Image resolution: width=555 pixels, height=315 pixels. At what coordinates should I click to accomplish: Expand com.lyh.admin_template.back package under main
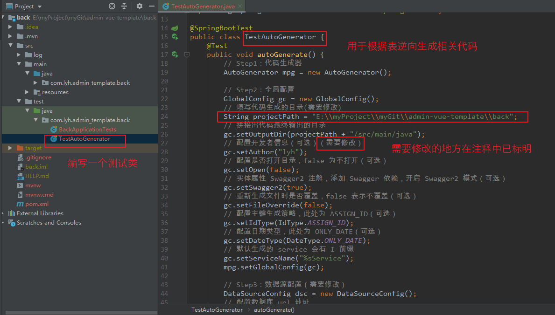pos(35,83)
